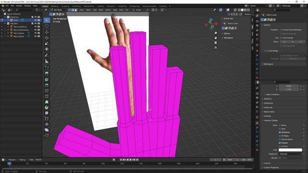Viewport: 308px width, 173px height.
Task: Select the Loop Cut tool
Action: pyautogui.click(x=47, y=91)
